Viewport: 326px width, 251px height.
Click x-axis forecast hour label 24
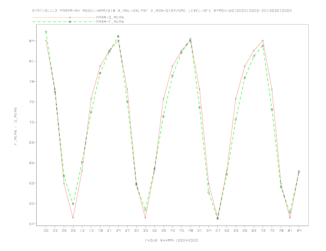coord(118,230)
